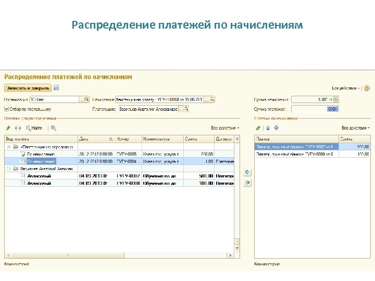Image resolution: width=375 pixels, height=281 pixels.
Task: Click the Номенклатура column header
Action: [162, 139]
